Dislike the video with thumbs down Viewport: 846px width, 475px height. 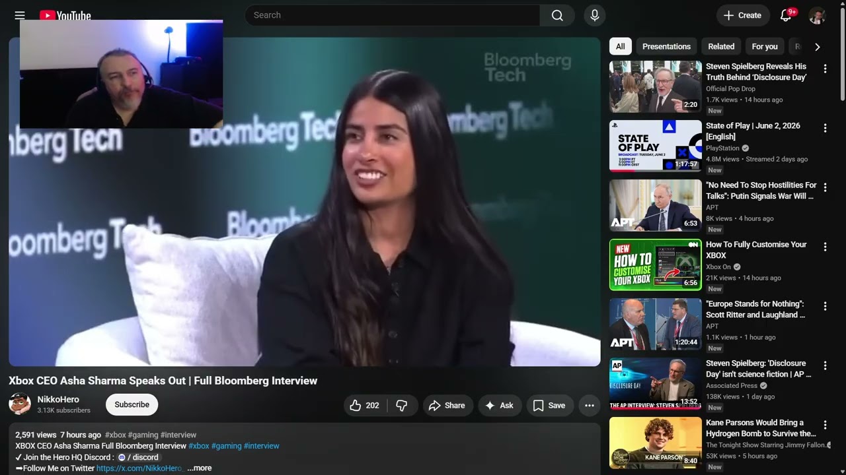coord(402,405)
